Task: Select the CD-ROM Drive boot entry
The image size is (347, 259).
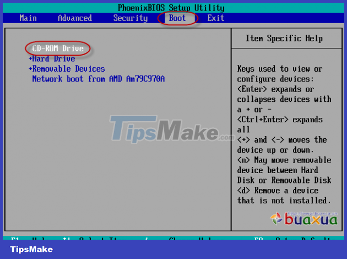Action: [x=58, y=48]
